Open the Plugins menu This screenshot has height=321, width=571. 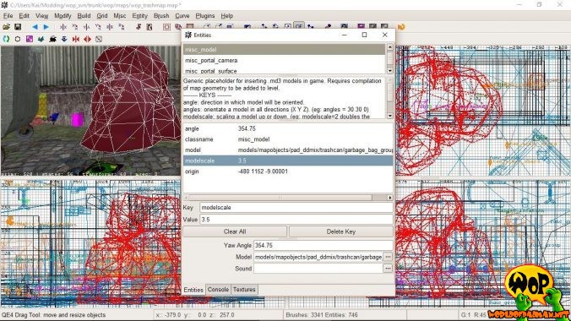(205, 16)
